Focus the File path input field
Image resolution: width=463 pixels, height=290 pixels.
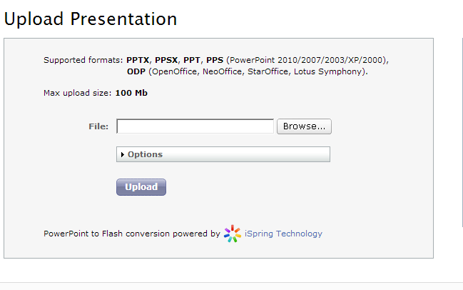(195, 126)
